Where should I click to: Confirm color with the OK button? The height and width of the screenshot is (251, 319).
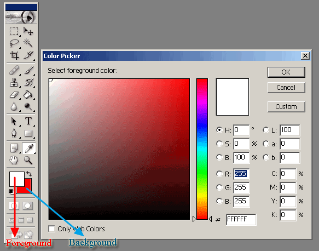click(x=286, y=72)
